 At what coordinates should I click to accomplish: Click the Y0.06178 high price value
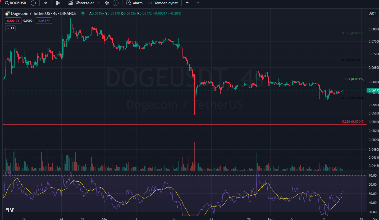click(112, 13)
